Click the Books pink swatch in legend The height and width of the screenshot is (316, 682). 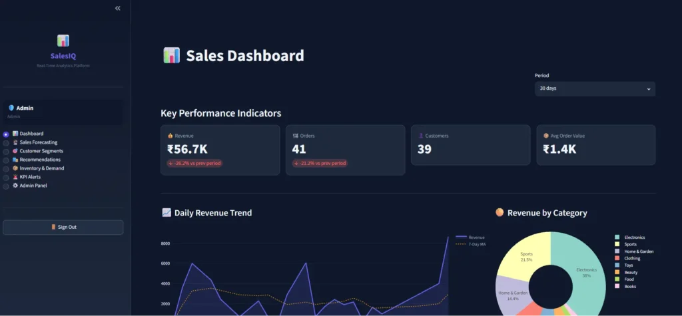[617, 286]
